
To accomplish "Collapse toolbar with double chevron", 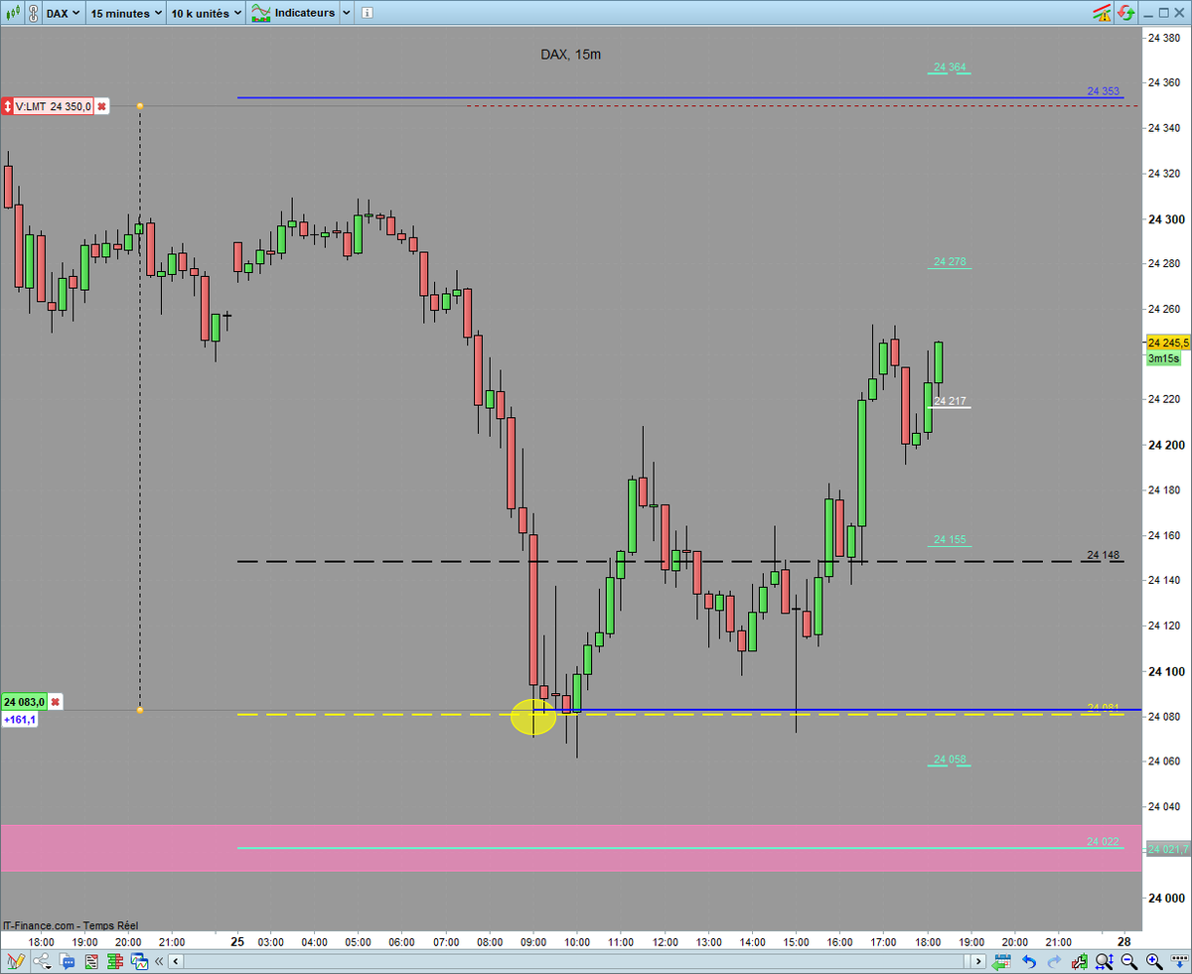I will [160, 961].
